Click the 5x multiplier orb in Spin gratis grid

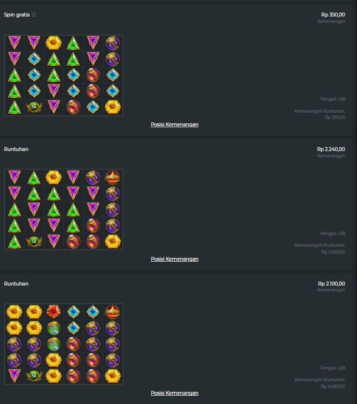34,107
